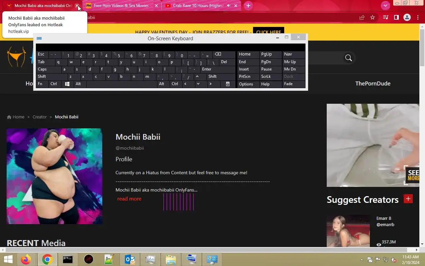Open the Windows Start button

pos(8,259)
